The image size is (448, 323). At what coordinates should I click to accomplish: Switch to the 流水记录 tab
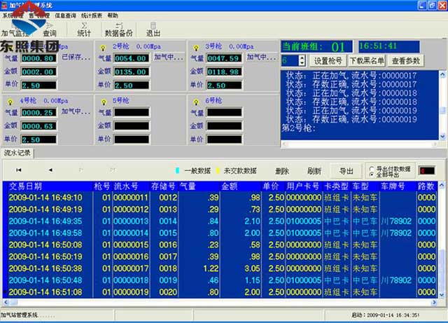click(x=17, y=153)
